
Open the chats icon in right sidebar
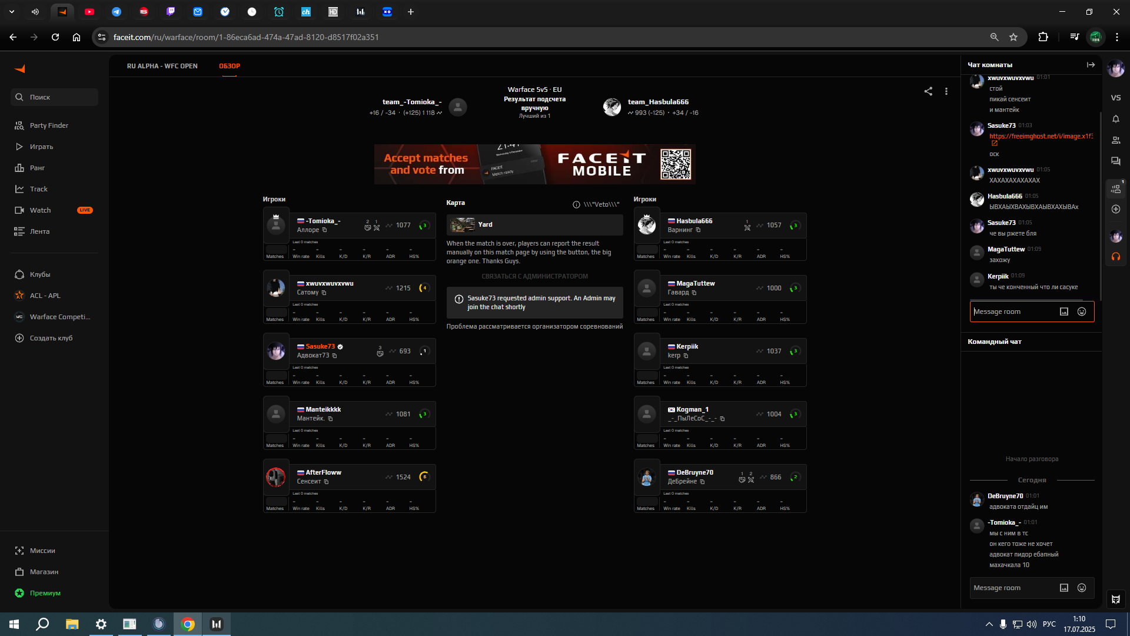click(x=1116, y=161)
